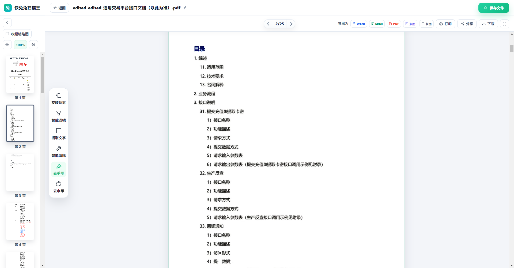Rename file using pencil edit icon

(185, 8)
